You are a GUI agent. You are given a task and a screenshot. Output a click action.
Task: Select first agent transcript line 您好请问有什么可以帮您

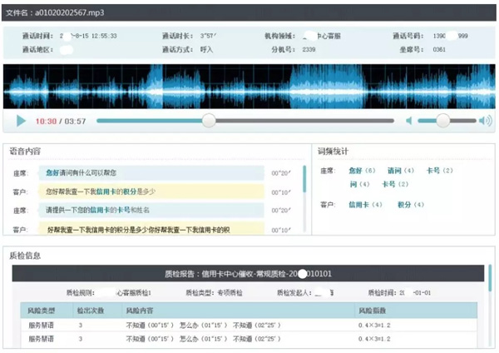pos(81,172)
